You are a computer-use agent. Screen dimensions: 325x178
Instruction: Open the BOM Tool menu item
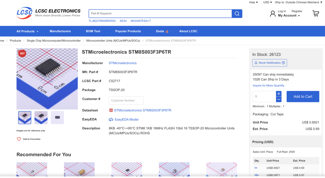pos(93,31)
